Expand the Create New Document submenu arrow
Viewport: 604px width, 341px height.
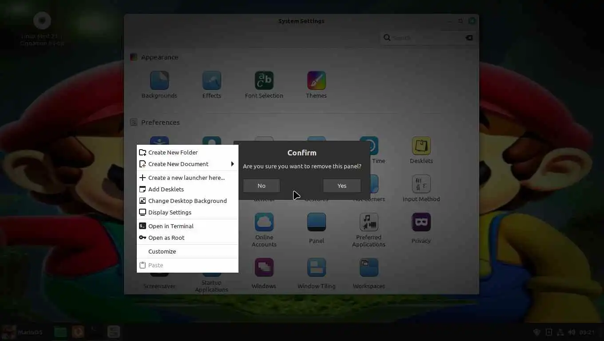232,164
